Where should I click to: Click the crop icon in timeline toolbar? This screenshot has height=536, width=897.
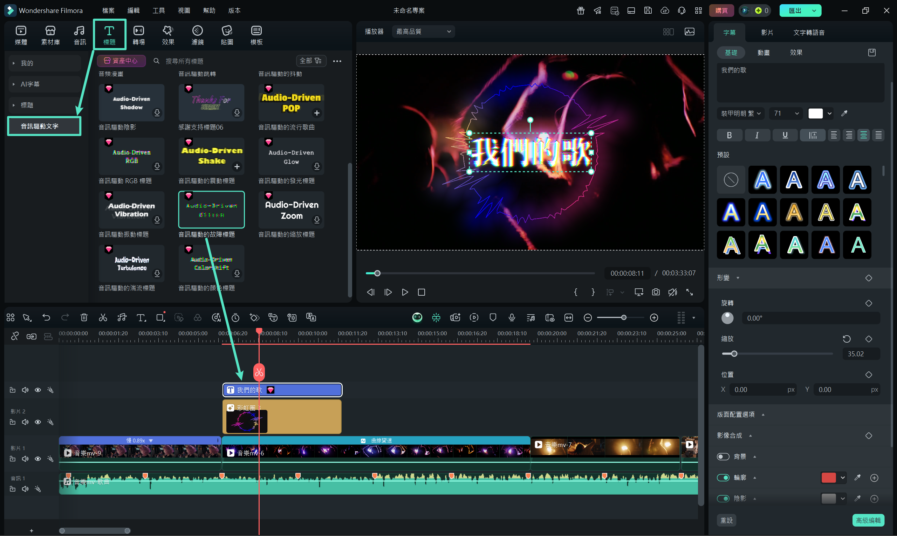(x=160, y=317)
